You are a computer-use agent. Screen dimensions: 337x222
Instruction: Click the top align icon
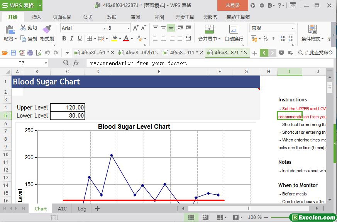[x=156, y=27]
